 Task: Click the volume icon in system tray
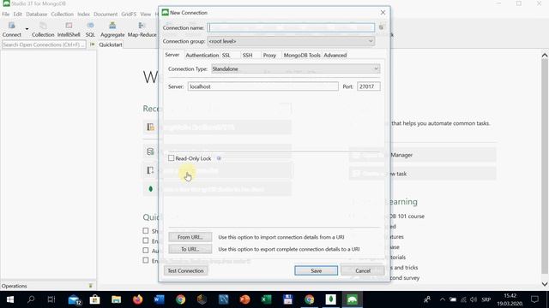[474, 299]
